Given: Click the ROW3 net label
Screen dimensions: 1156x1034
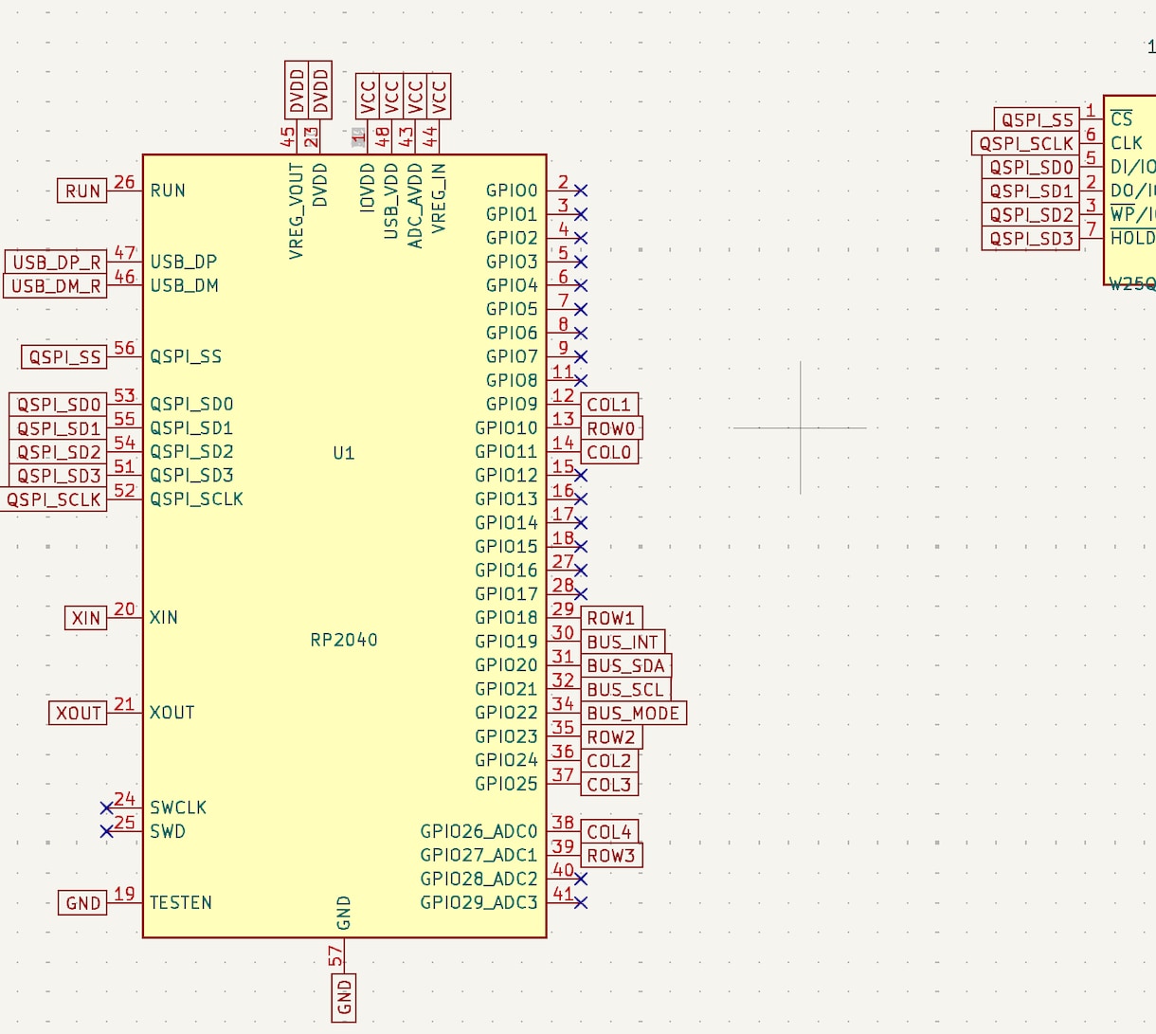Looking at the screenshot, I should click(611, 856).
